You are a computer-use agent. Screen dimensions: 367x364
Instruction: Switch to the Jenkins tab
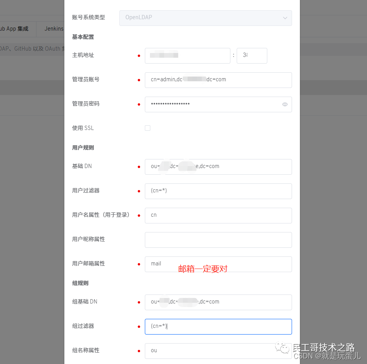coord(54,29)
